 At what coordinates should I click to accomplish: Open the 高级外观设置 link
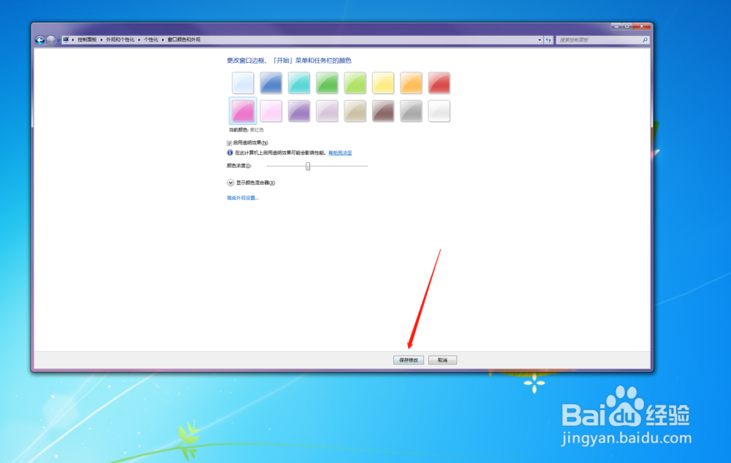[243, 198]
